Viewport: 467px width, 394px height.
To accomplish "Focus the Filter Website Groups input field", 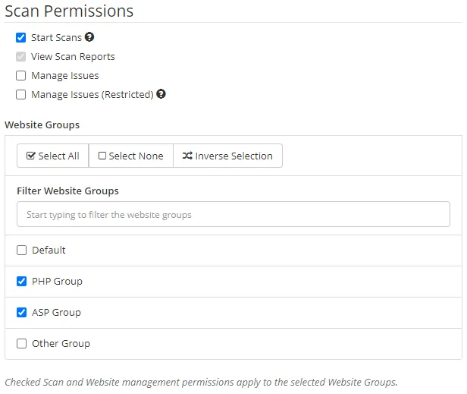I will (233, 215).
